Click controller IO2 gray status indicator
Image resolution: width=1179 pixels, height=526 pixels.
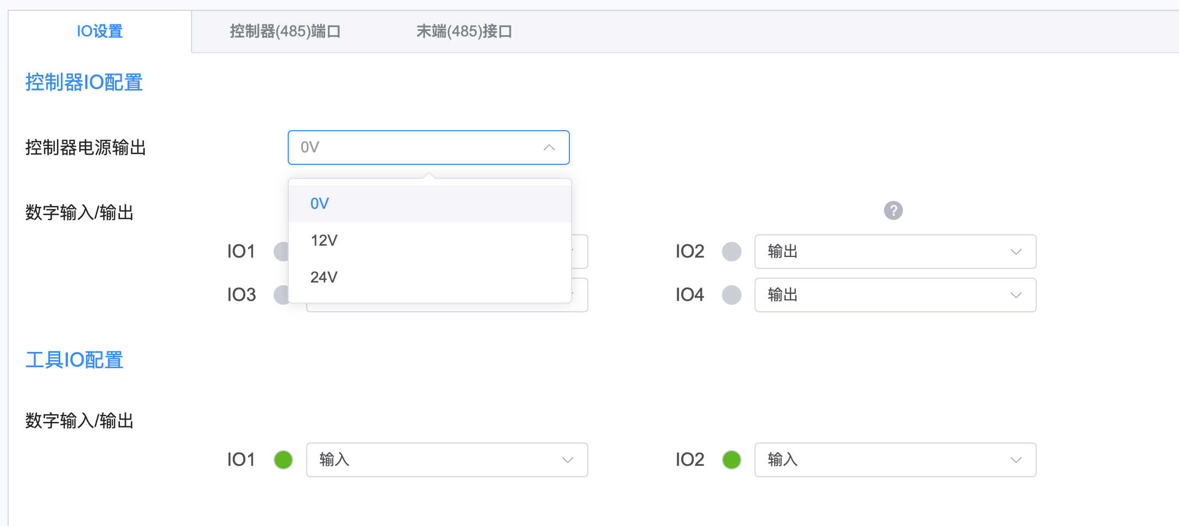coord(731,252)
